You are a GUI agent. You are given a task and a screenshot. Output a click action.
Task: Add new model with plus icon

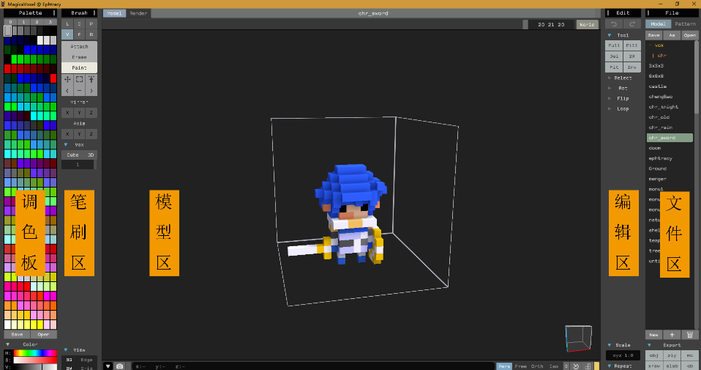[x=672, y=335]
